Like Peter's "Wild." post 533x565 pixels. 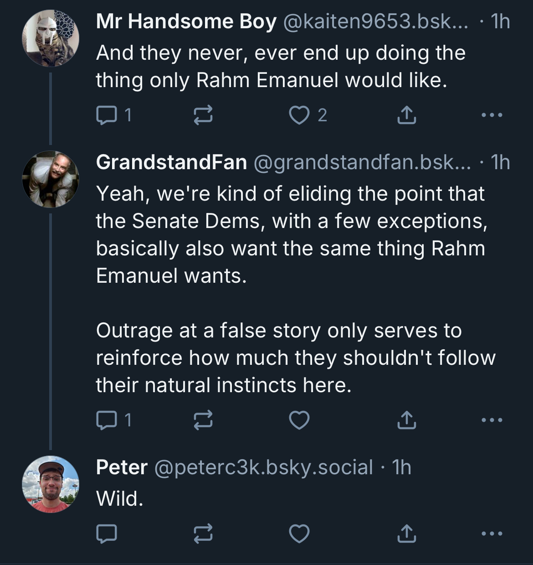(x=299, y=533)
